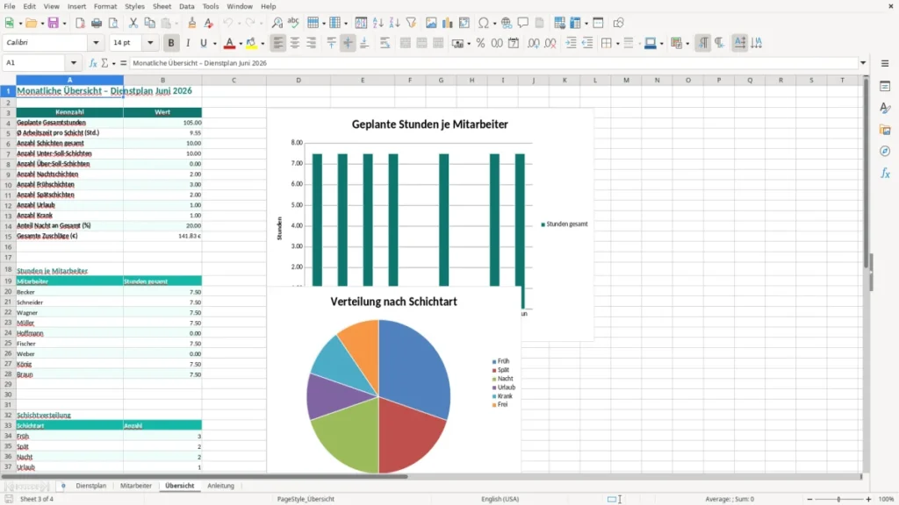Viewport: 899px width, 505px height.
Task: Click the Insert Chart icon
Action: click(447, 23)
